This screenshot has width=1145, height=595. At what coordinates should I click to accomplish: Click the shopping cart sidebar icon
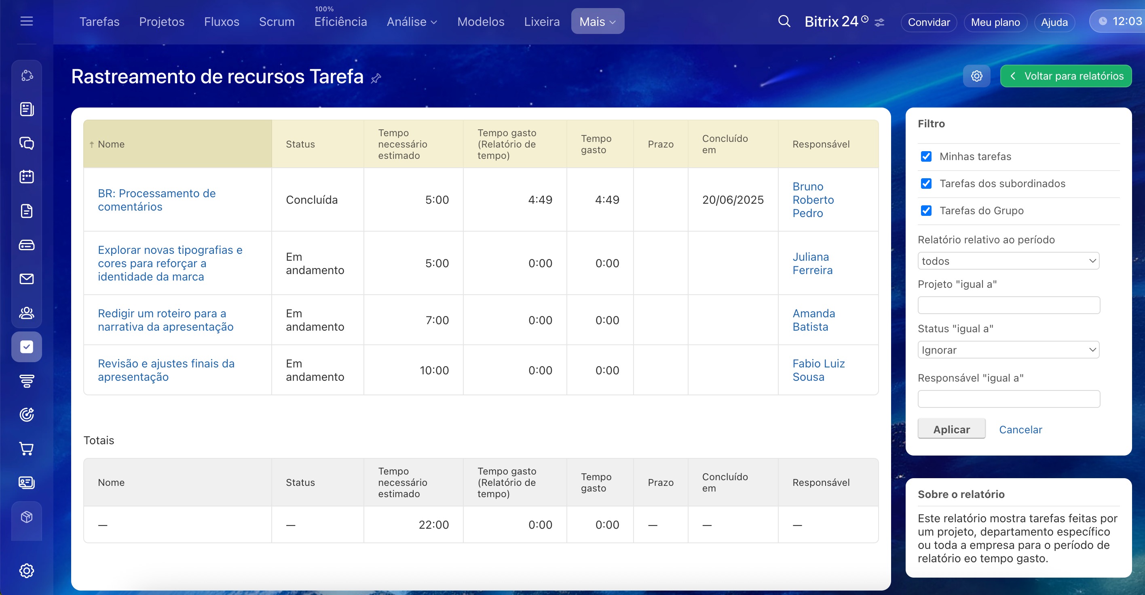coord(27,449)
